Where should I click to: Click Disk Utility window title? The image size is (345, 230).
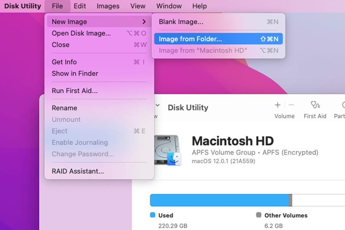(188, 107)
